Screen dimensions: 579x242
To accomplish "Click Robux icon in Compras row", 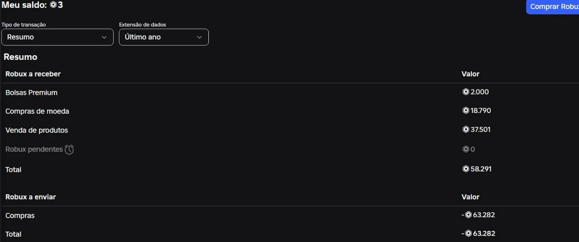I will (468, 215).
